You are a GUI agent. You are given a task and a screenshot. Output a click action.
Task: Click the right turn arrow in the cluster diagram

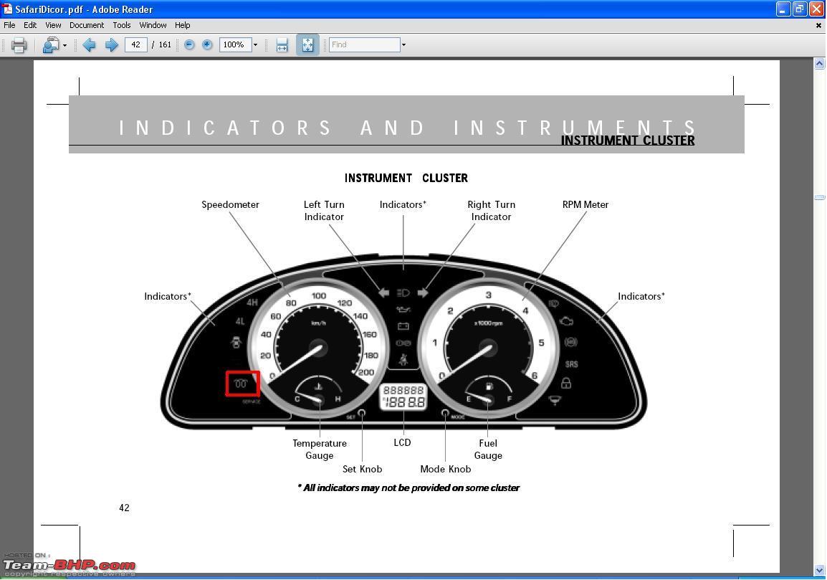coord(423,293)
